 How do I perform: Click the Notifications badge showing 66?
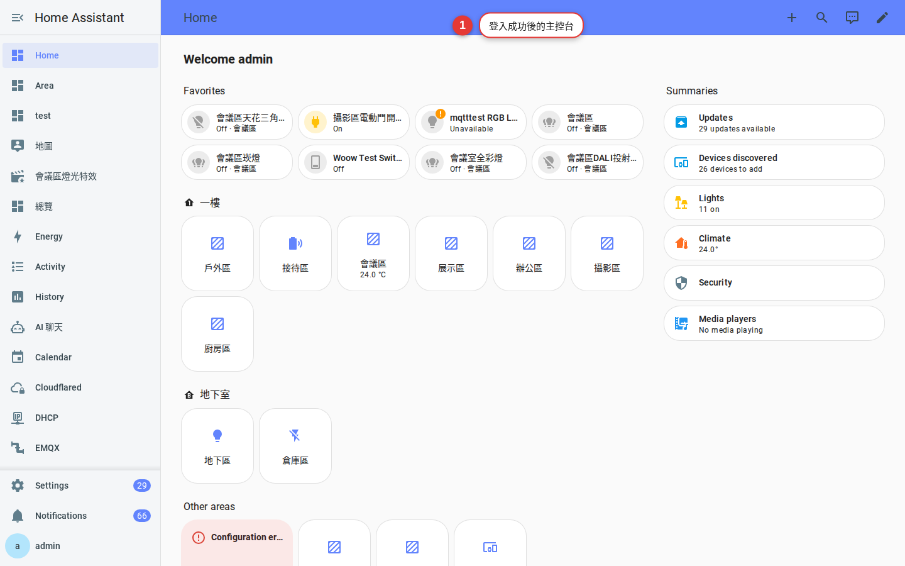click(142, 516)
